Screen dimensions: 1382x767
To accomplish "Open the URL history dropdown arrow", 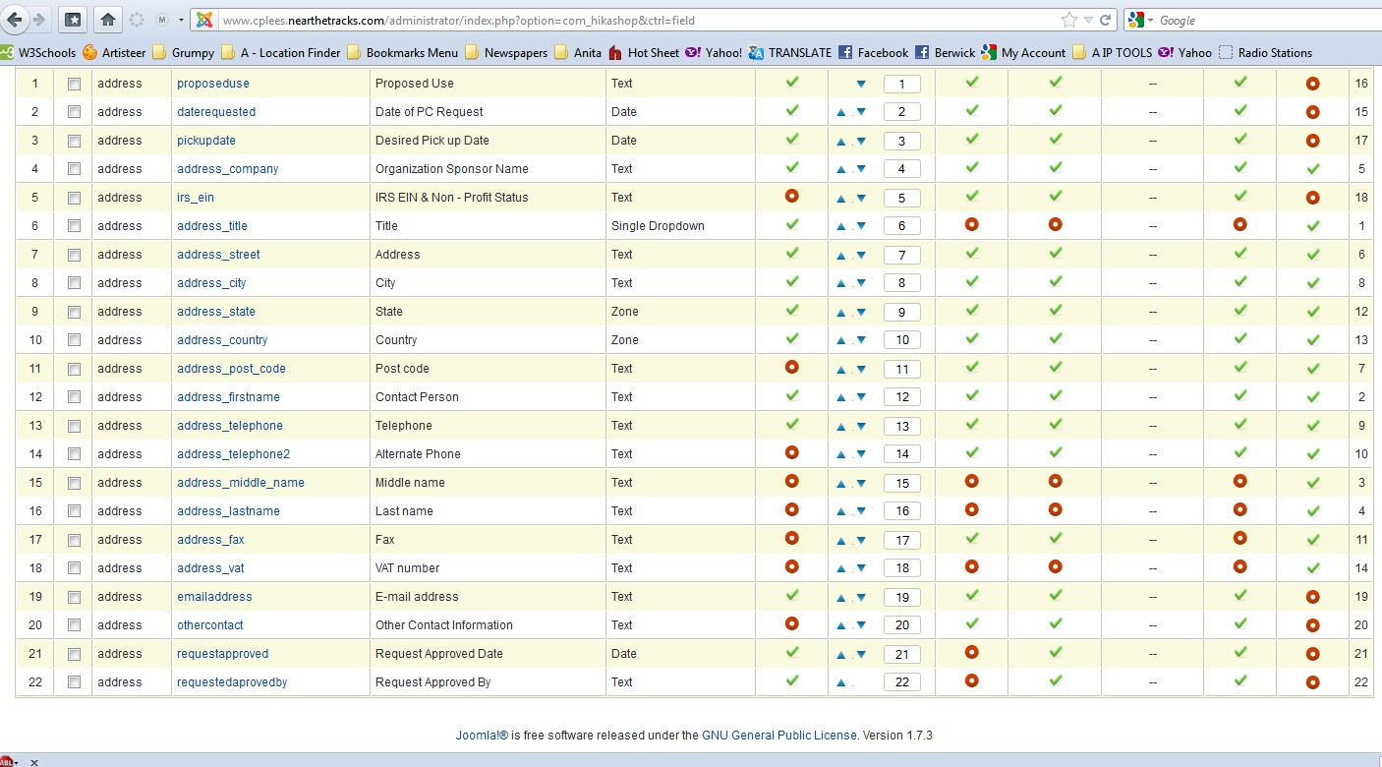I will (1088, 20).
